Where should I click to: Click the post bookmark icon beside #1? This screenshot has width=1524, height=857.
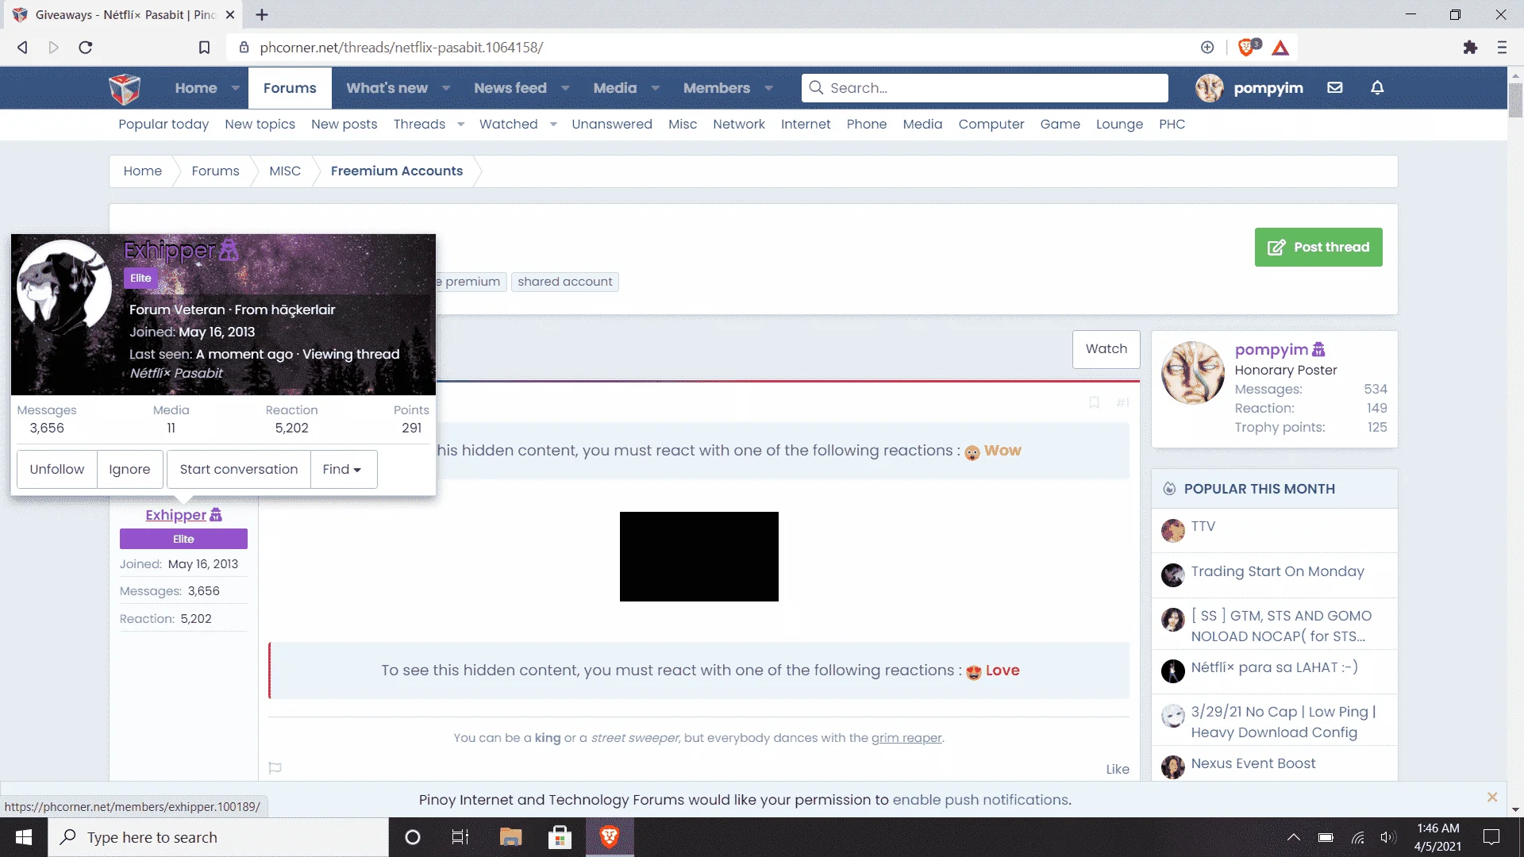click(x=1094, y=403)
